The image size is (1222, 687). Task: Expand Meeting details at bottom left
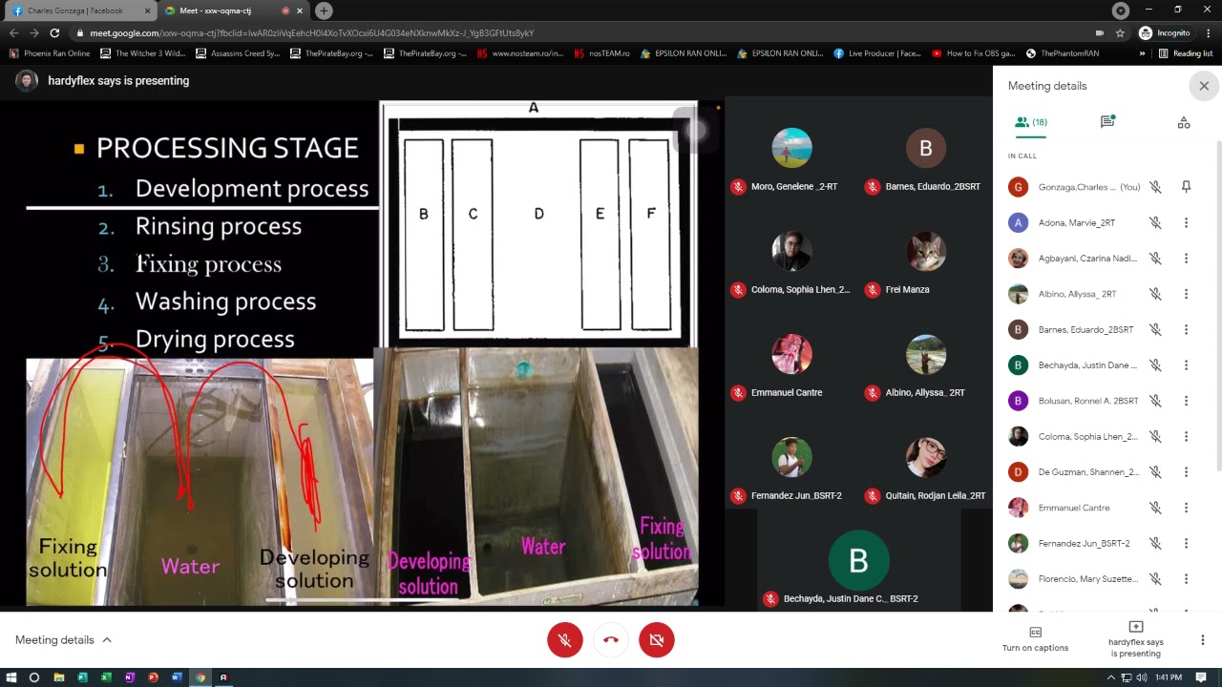coord(63,640)
